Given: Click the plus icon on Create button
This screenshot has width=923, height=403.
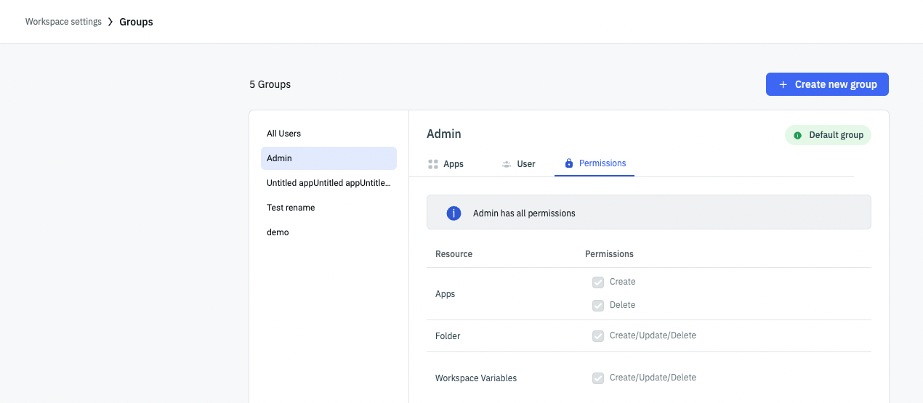Looking at the screenshot, I should 783,84.
